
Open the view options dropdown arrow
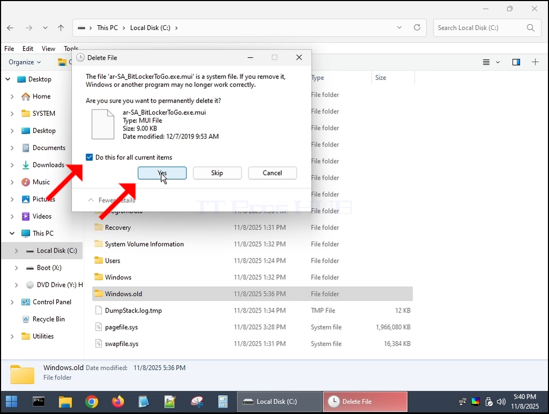point(497,62)
